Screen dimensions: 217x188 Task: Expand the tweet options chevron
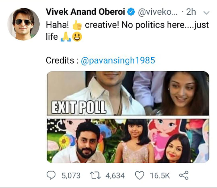206,13
